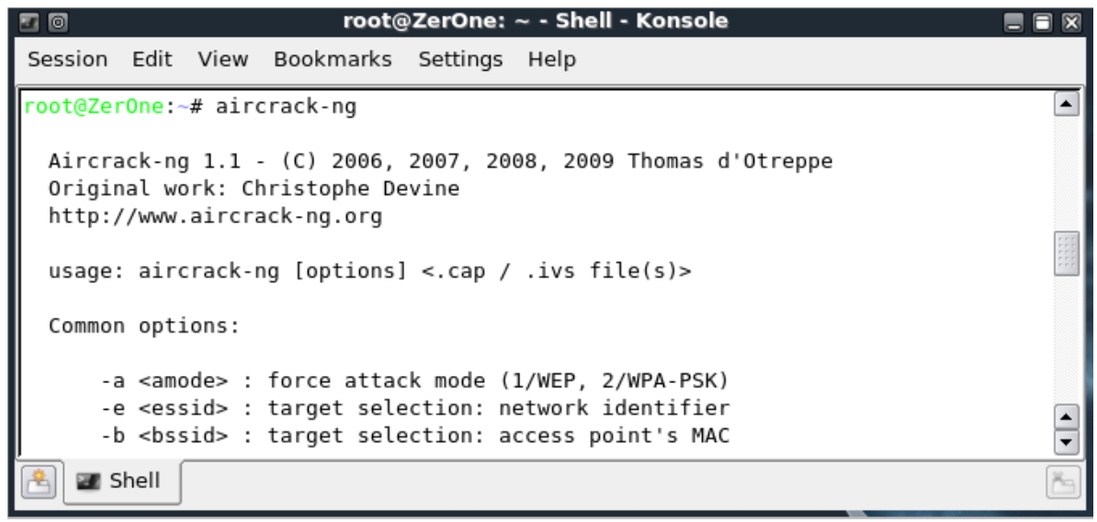The image size is (1097, 522).
Task: Toggle the sticky pin icon in title bar
Action: point(58,22)
